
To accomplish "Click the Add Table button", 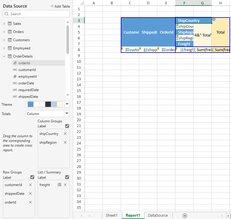I will click(60, 6).
